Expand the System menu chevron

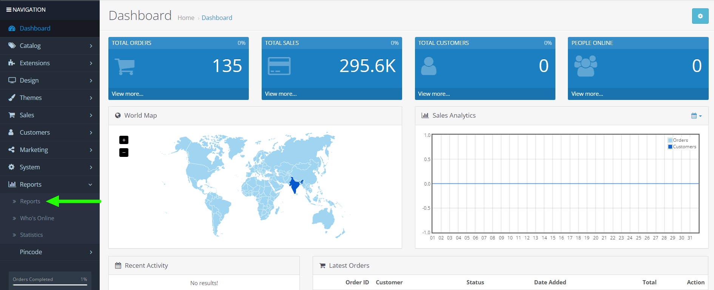click(x=91, y=167)
